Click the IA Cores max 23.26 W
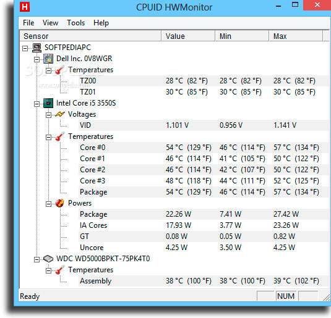 point(286,225)
